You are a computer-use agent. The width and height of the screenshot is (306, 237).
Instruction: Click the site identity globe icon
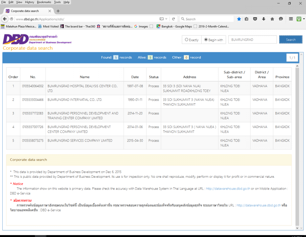point(11,19)
